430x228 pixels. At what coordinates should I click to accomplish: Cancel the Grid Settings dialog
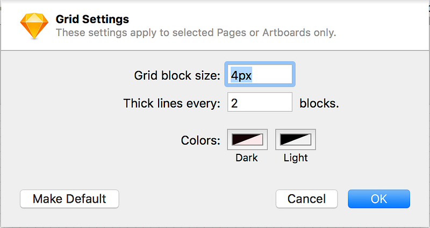(306, 198)
